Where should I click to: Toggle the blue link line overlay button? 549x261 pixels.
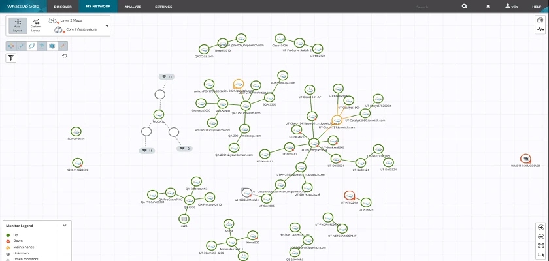pos(22,46)
